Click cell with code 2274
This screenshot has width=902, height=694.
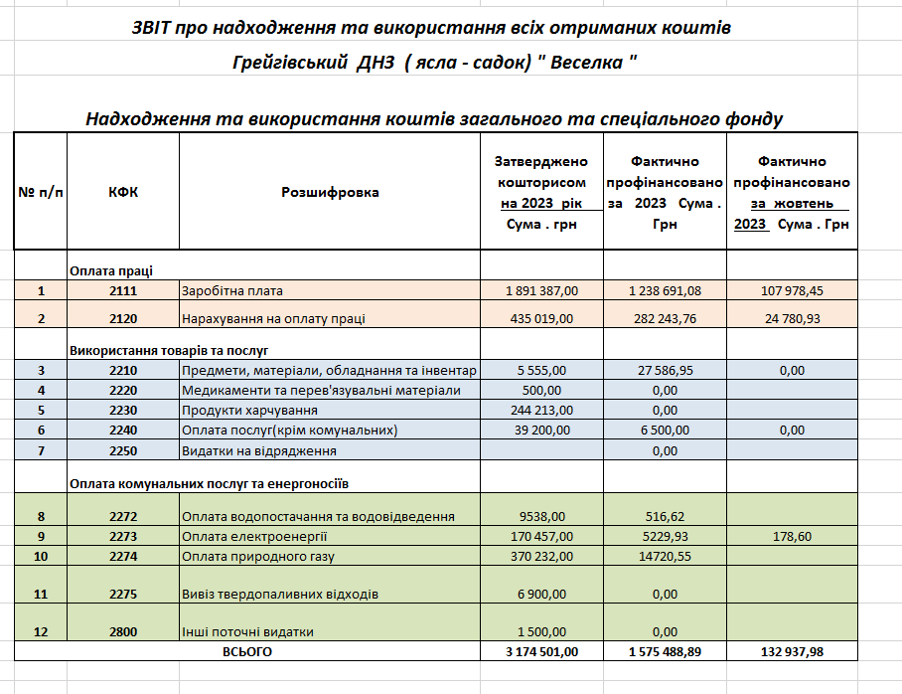(x=123, y=557)
